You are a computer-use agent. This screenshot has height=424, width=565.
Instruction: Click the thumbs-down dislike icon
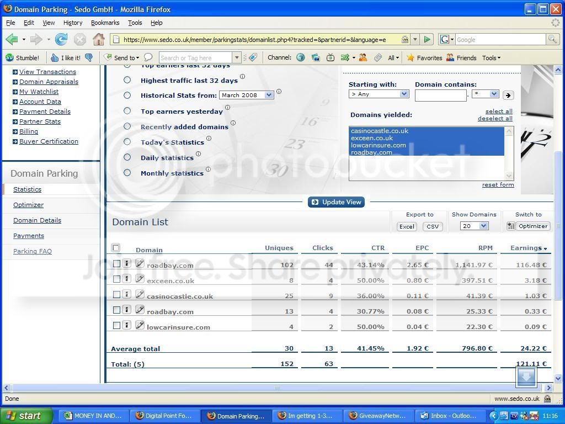click(x=89, y=57)
